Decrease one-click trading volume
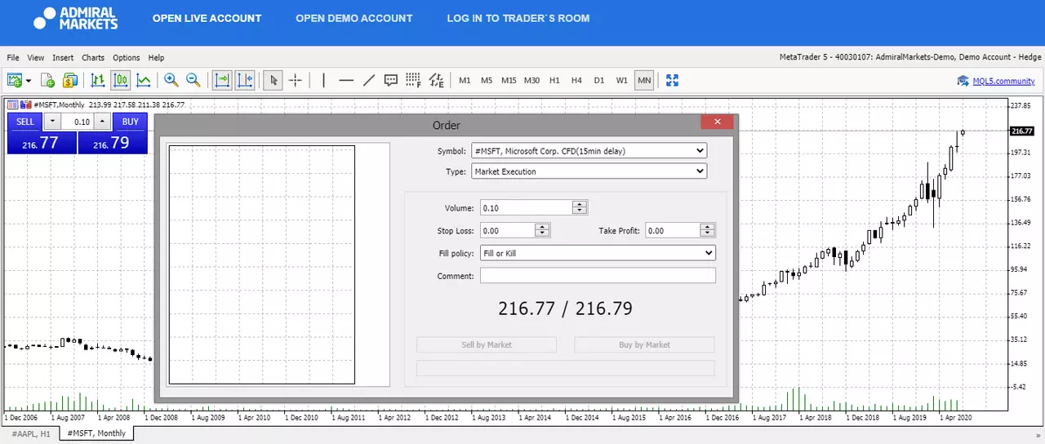The width and height of the screenshot is (1045, 444). 52,122
